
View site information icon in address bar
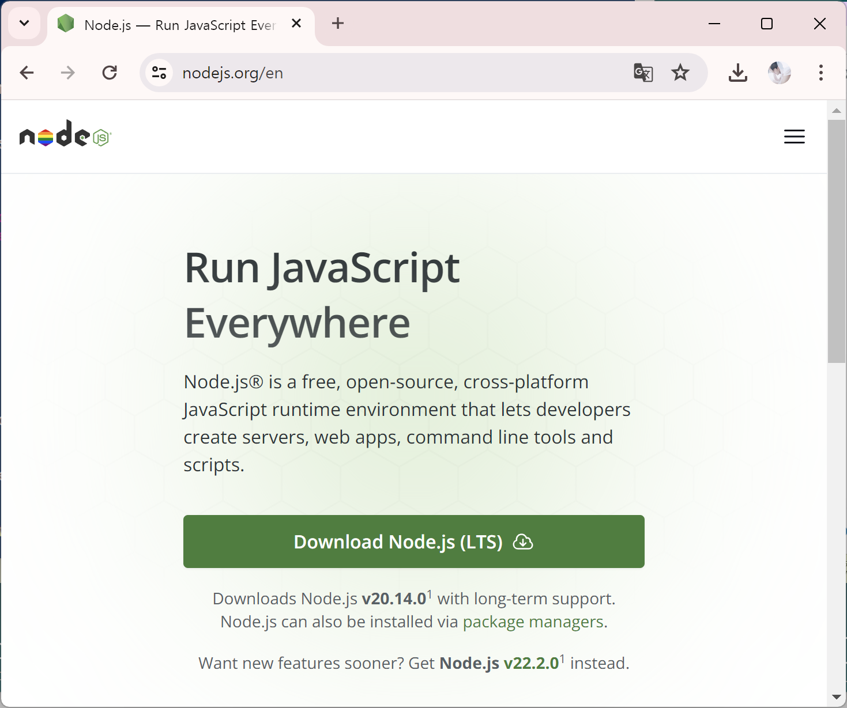coord(159,73)
